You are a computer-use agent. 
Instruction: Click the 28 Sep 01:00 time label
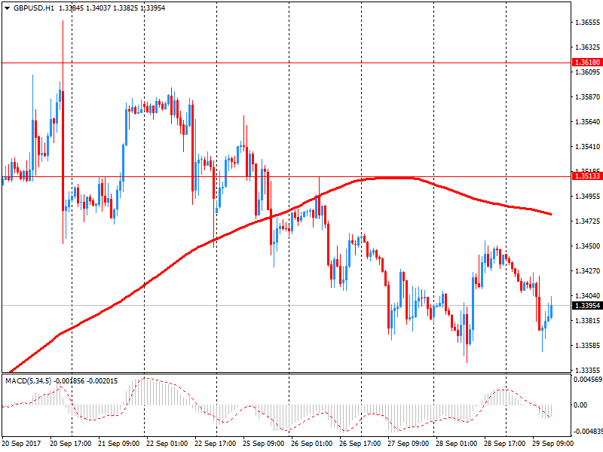(456, 444)
